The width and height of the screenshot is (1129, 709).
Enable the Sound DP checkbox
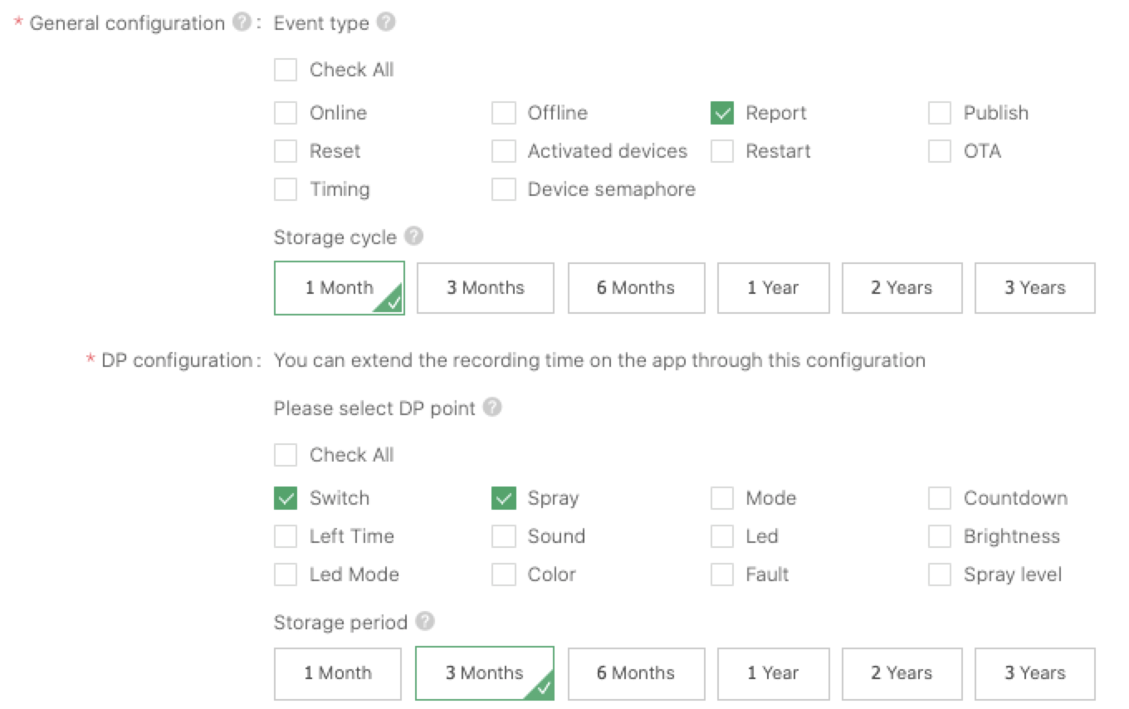[504, 536]
